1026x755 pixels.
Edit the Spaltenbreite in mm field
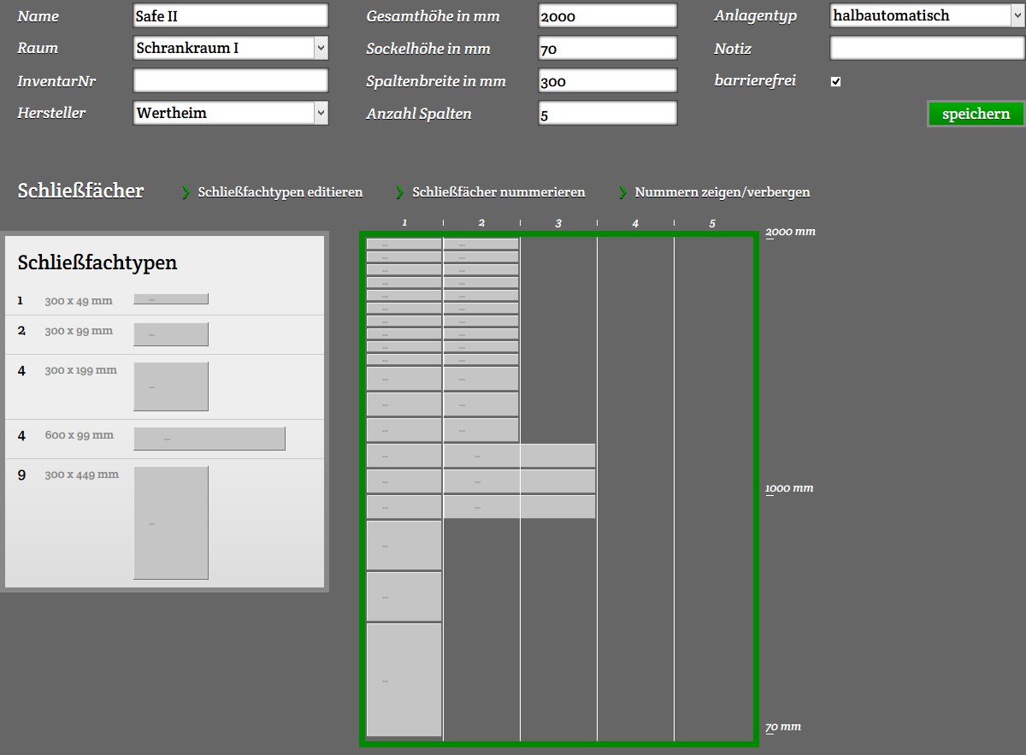click(x=608, y=80)
